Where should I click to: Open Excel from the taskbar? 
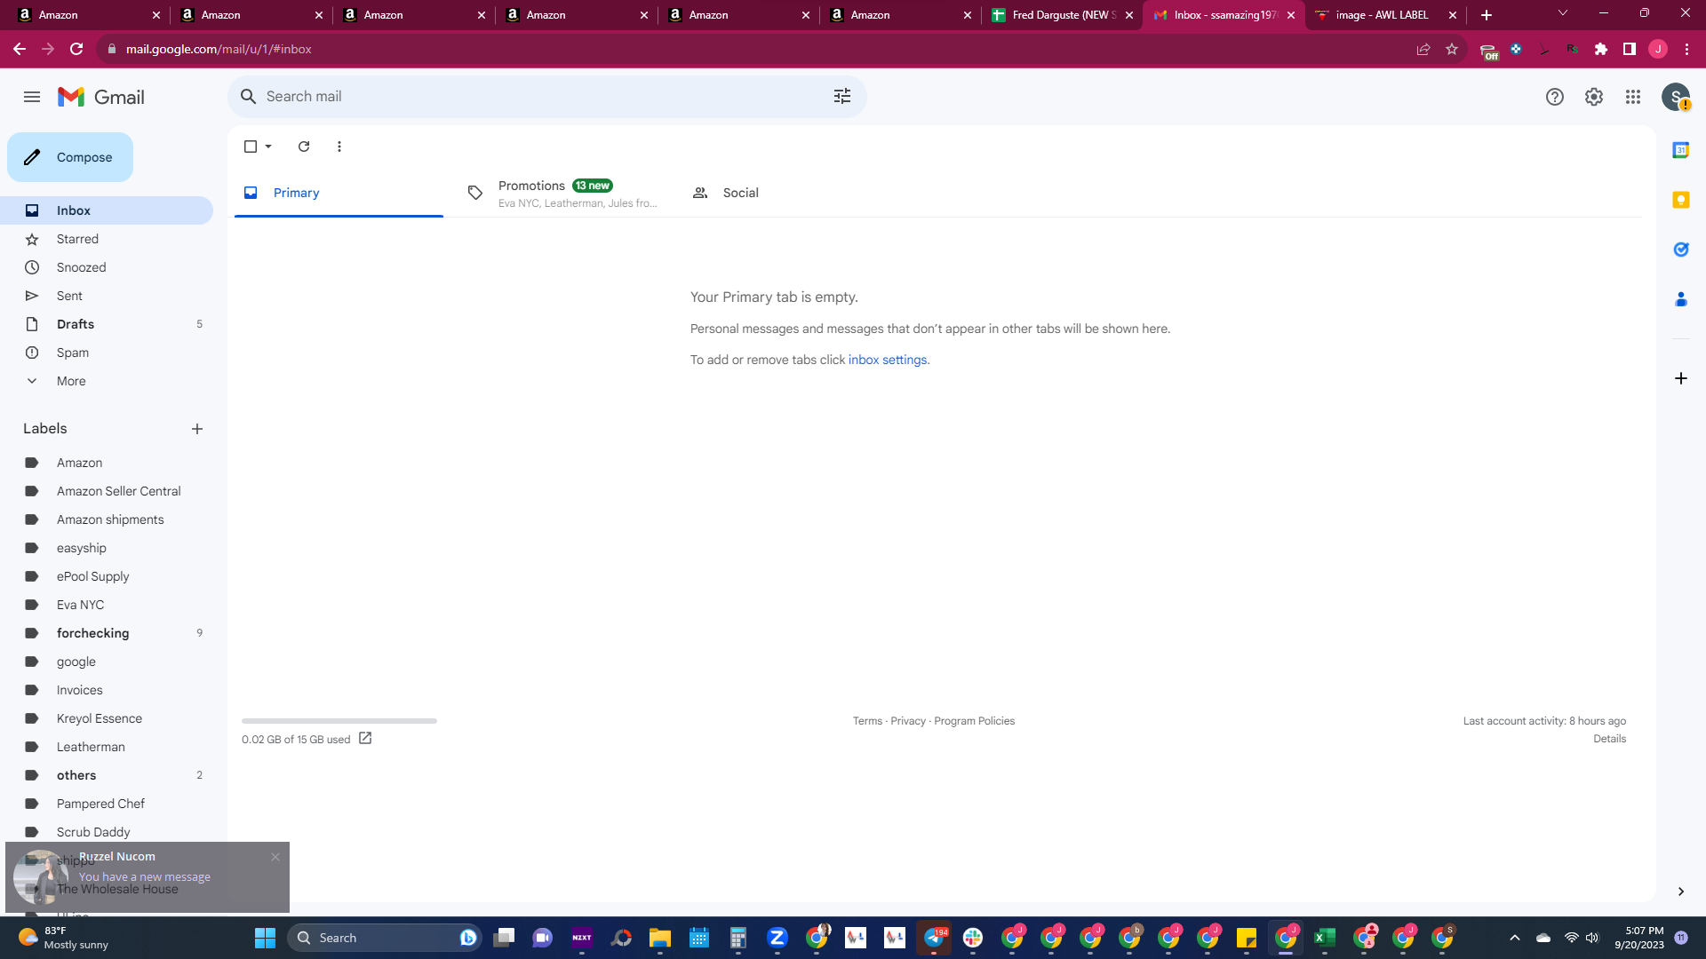(x=1325, y=938)
